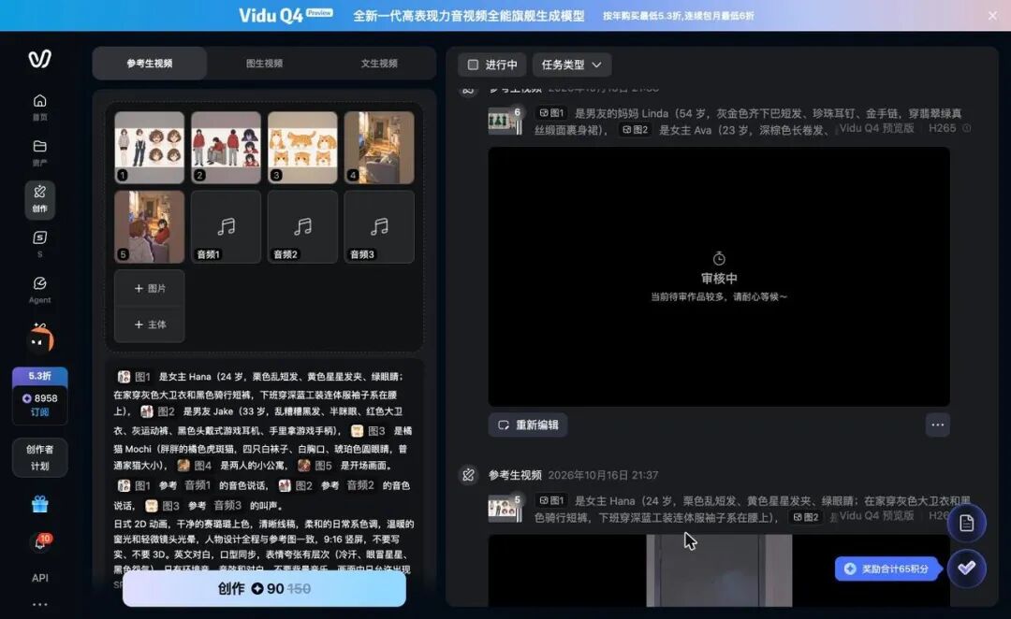The image size is (1011, 619).
Task: Select reference image thumbnail 2
Action: tap(226, 148)
